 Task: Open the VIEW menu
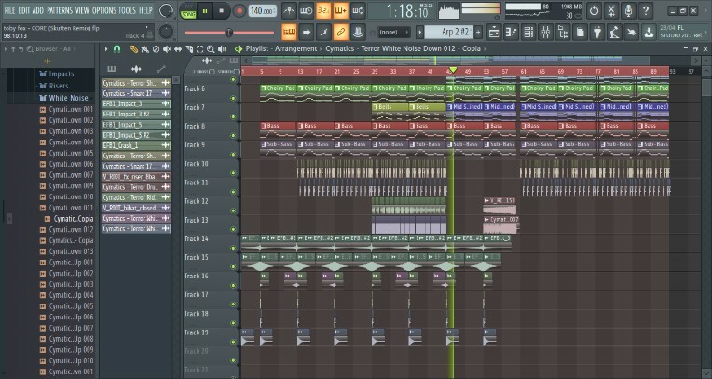(x=82, y=10)
